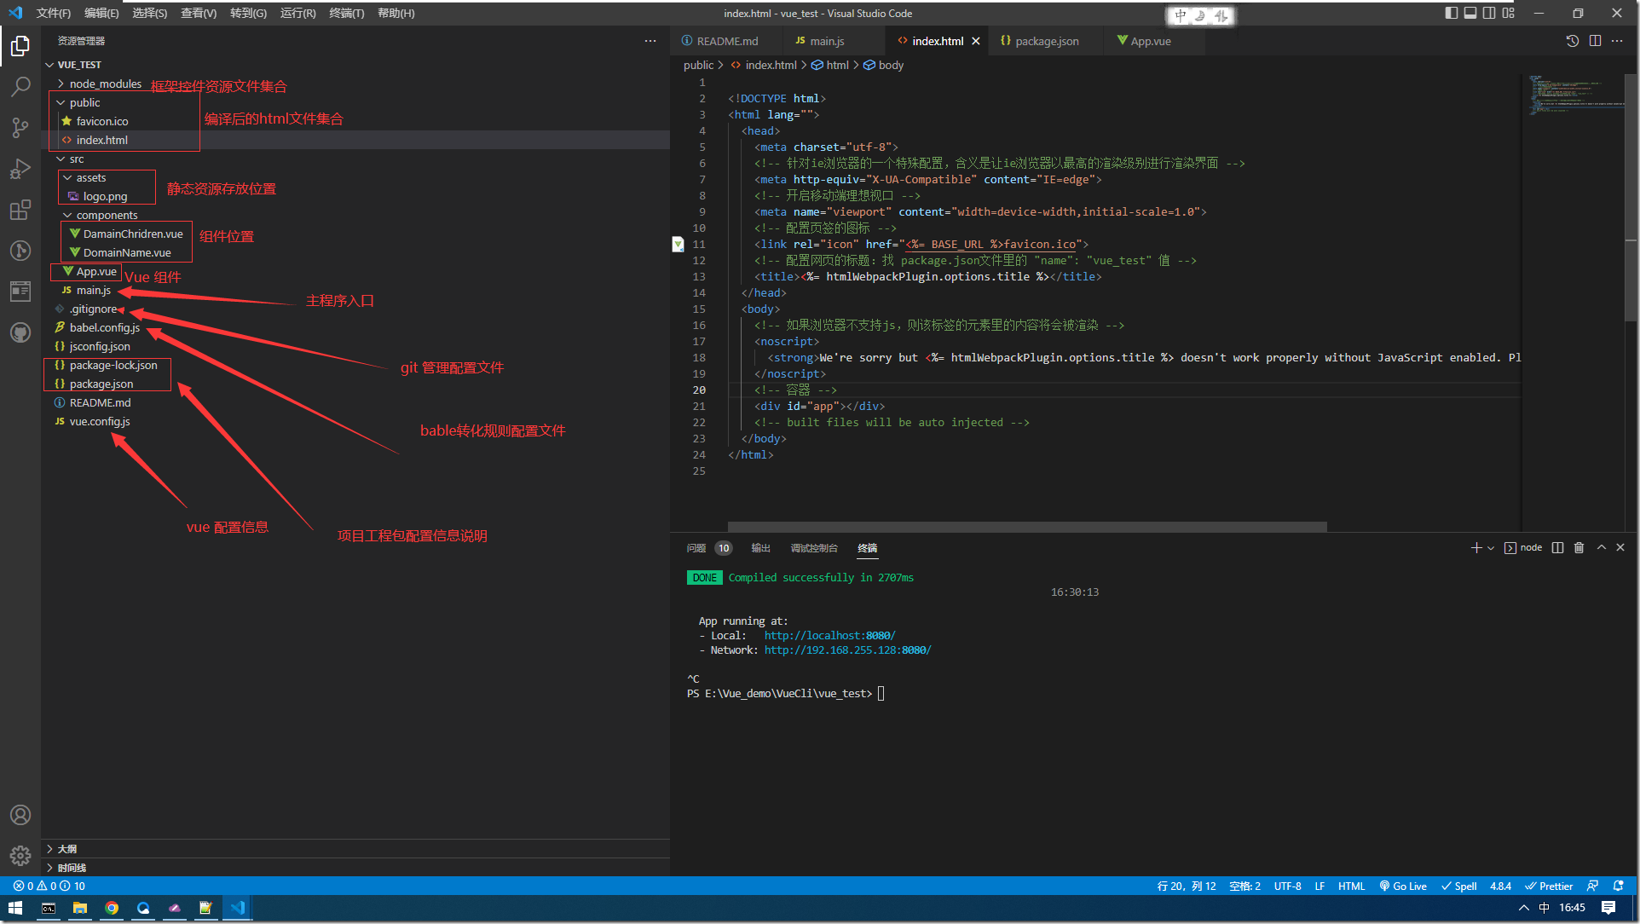Split the terminal panel
Screen dimensions: 1640x924
click(1557, 547)
